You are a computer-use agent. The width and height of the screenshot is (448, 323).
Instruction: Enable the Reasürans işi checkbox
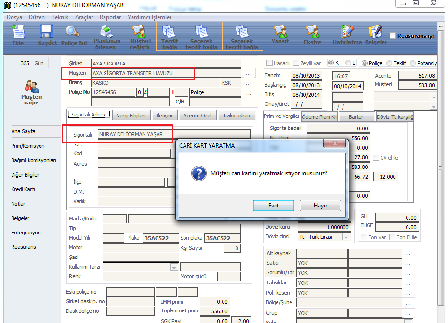point(393,36)
